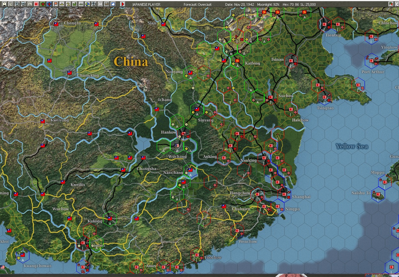Screen dimensions: 399x277
Task: Select the red plane on green background icon
Action: tap(43, 4)
